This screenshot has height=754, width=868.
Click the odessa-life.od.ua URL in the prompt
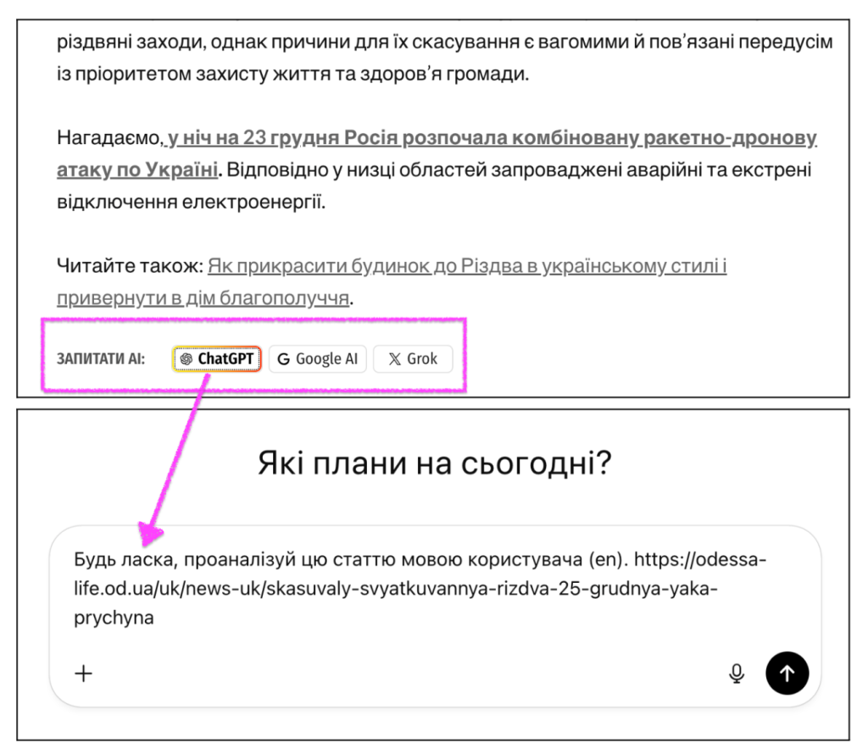click(x=424, y=589)
